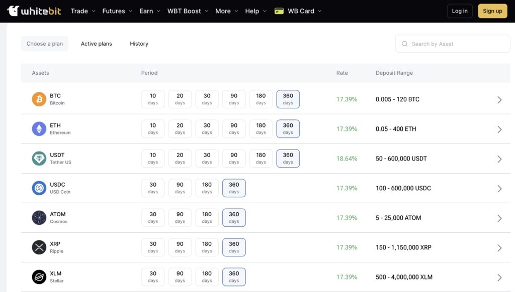Click the 50 - 600,000 USDT range
Screen dimensions: 515x292
click(401, 159)
